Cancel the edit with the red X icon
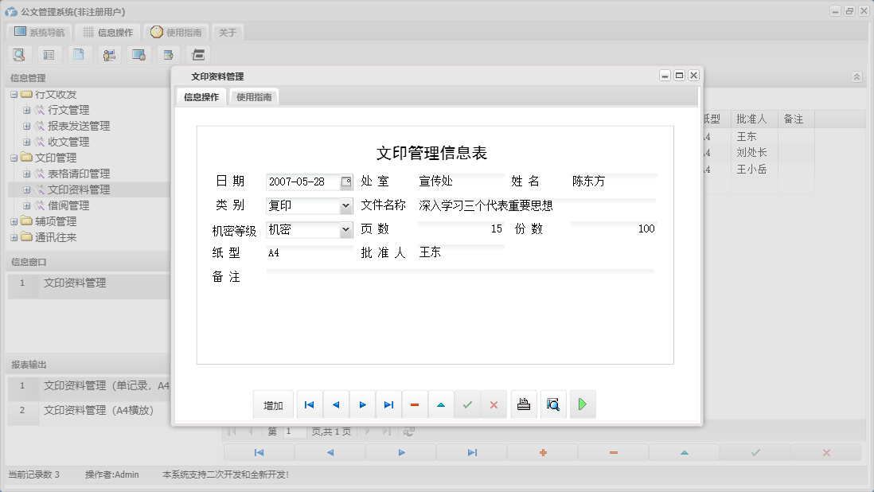 (494, 404)
